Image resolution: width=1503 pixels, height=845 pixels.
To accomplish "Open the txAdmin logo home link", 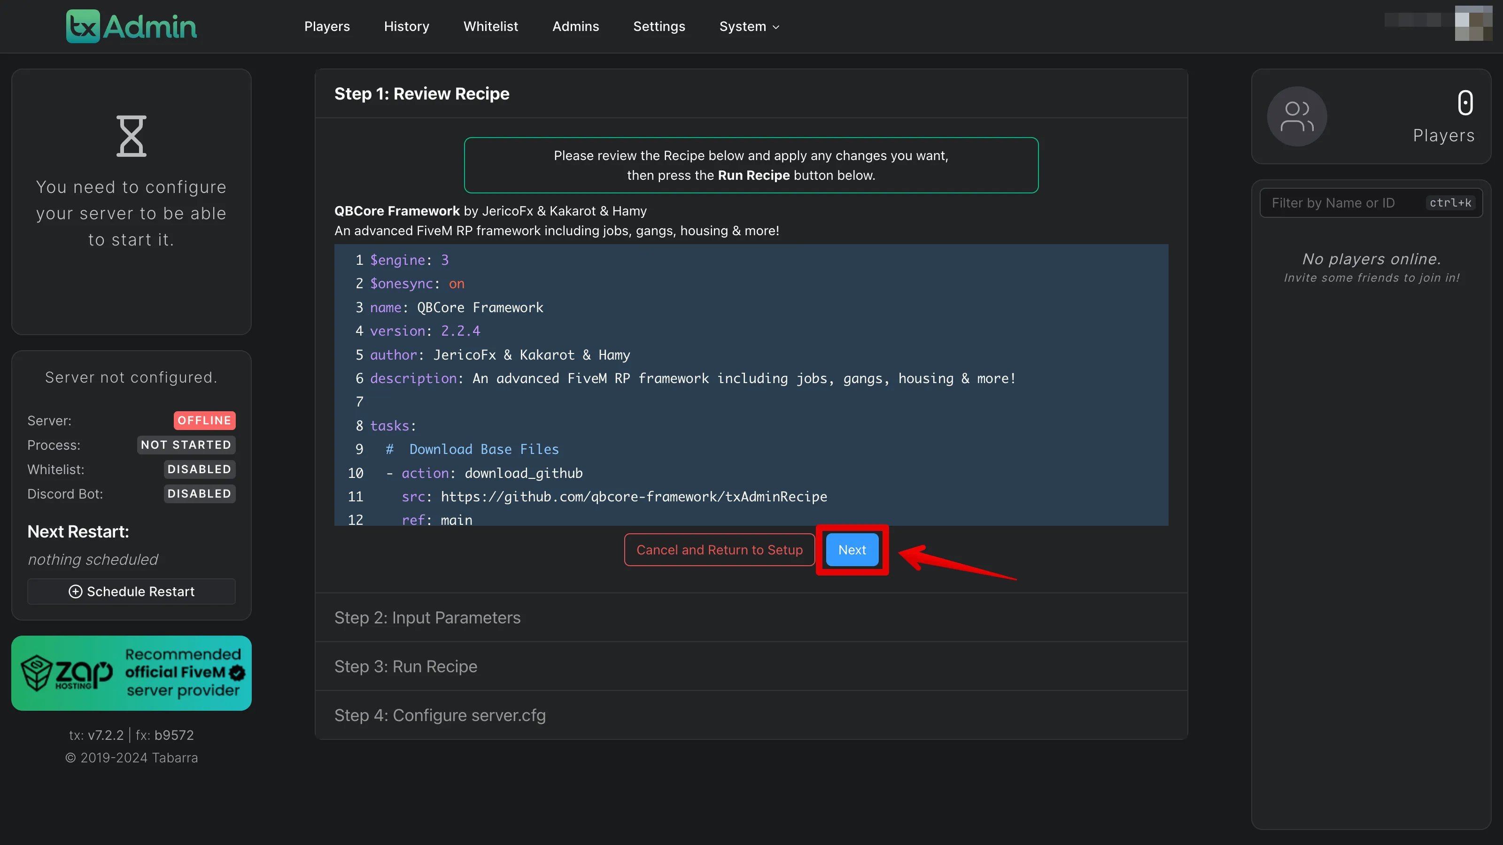I will 132,26.
